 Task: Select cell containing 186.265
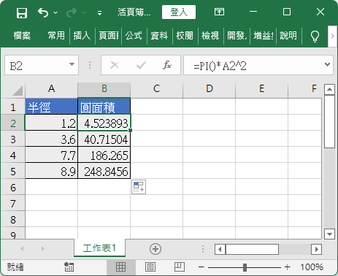(x=104, y=155)
